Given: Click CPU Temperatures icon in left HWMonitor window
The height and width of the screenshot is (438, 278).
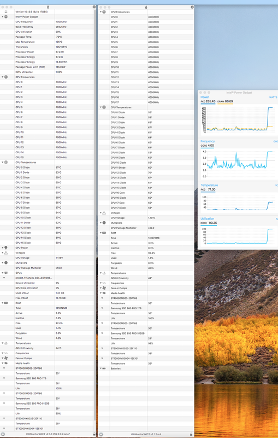Looking at the screenshot, I should click(6, 162).
